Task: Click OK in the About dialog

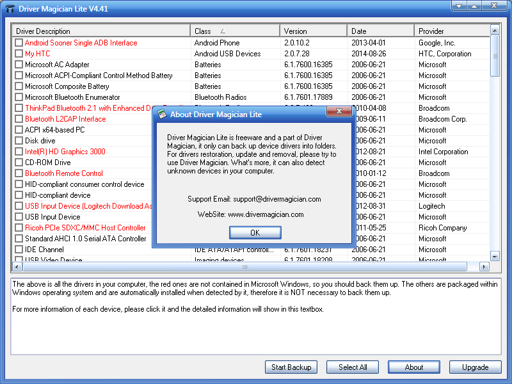Action: coord(255,232)
